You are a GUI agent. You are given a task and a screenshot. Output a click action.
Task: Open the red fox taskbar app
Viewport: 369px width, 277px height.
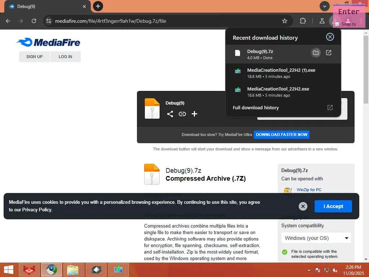pos(29,270)
